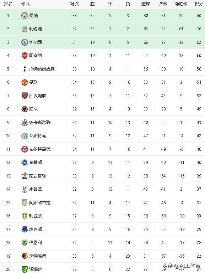Select the Watford badge icon
Image resolution: width=205 pixels, height=273 pixels.
(25, 256)
